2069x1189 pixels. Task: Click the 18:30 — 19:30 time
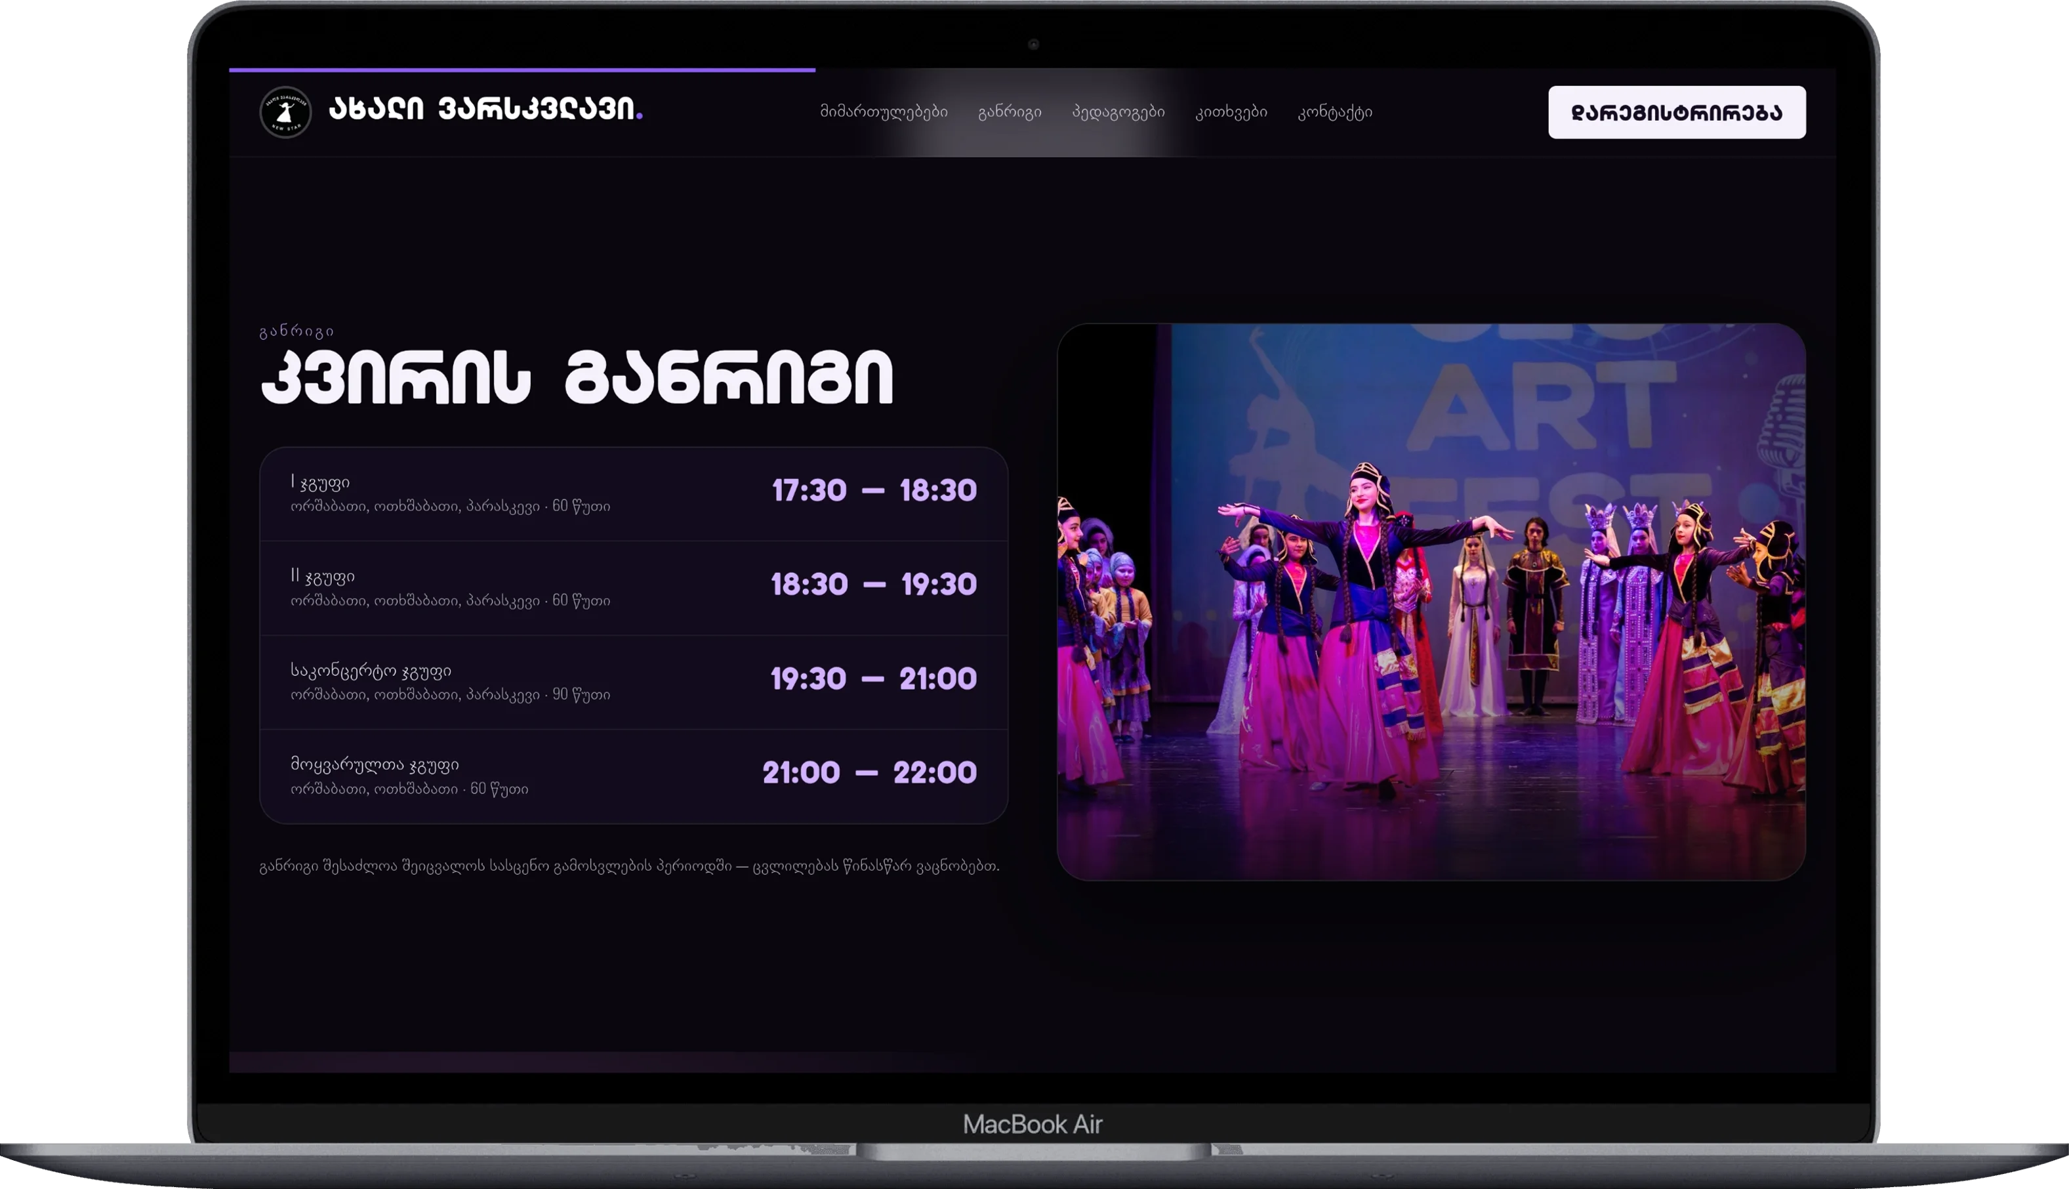pos(874,585)
